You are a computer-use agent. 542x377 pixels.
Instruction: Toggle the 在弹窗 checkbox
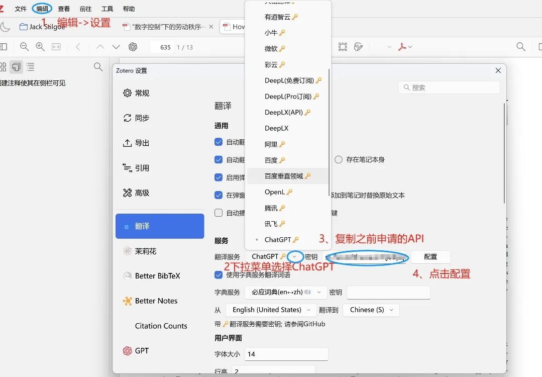[219, 195]
